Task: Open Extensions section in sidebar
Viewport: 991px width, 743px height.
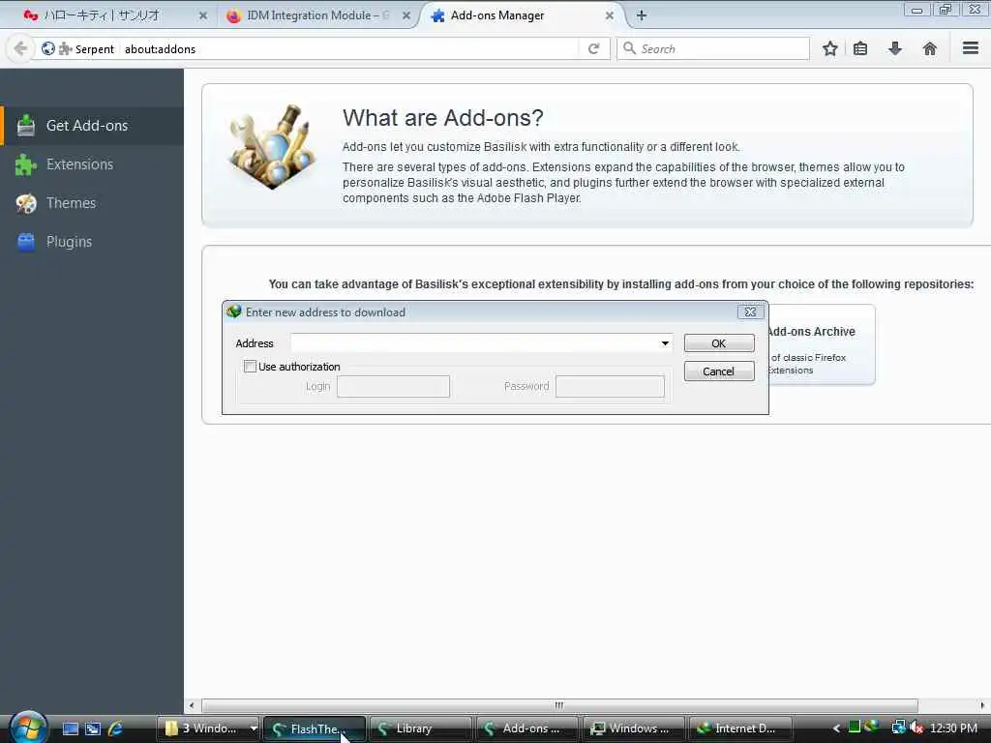Action: (92, 164)
